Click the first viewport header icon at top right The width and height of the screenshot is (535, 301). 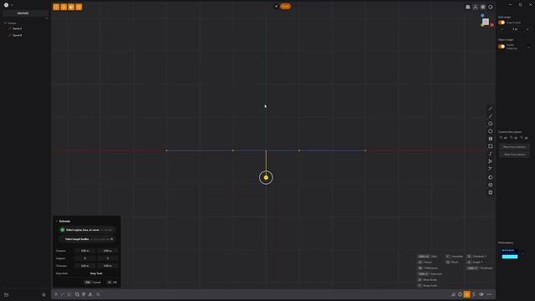click(x=468, y=7)
